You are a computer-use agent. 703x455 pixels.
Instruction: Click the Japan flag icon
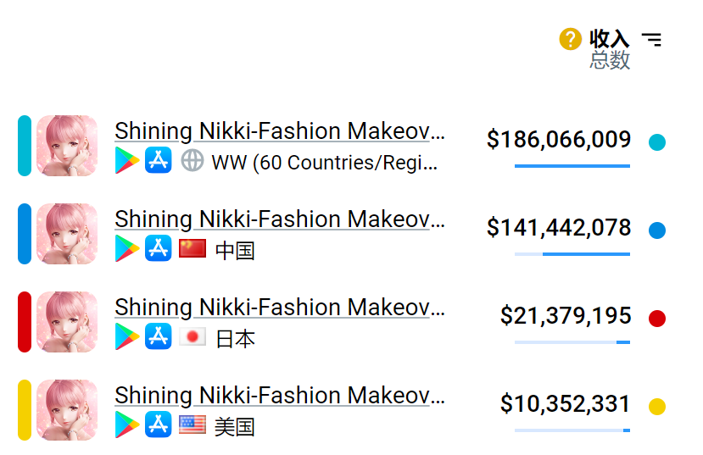tap(192, 336)
